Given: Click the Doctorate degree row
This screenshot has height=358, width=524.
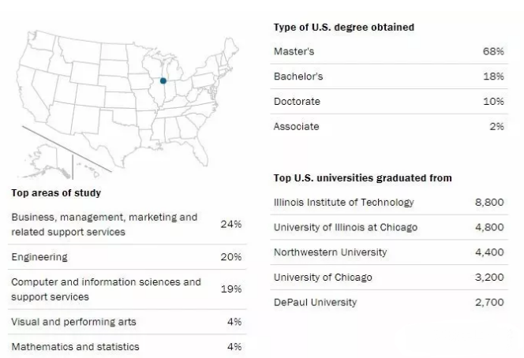Looking at the screenshot, I should pyautogui.click(x=389, y=102).
